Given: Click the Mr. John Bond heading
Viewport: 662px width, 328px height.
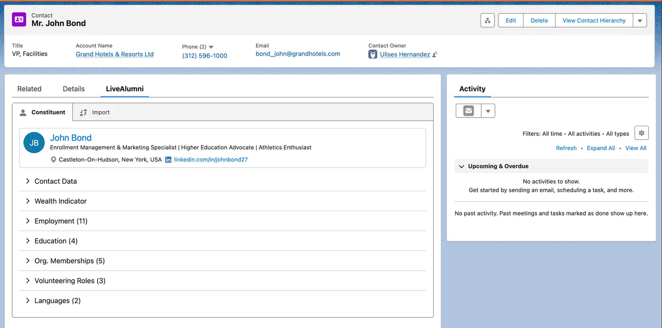Looking at the screenshot, I should point(58,24).
